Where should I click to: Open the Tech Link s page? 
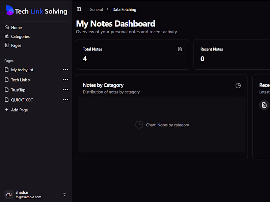20,80
